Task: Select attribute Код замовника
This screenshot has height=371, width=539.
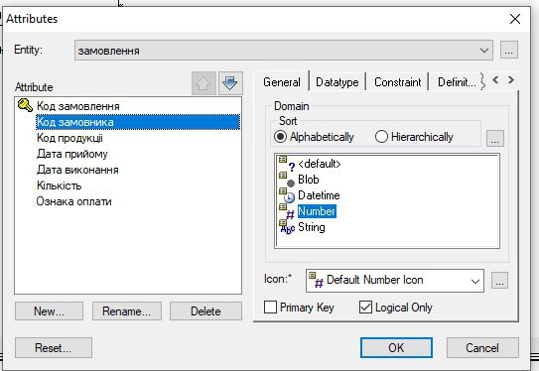Action: [138, 122]
